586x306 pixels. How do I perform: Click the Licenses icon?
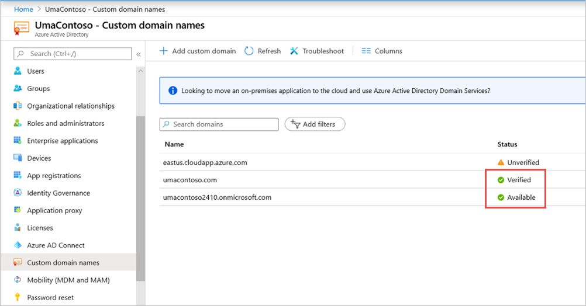click(18, 228)
